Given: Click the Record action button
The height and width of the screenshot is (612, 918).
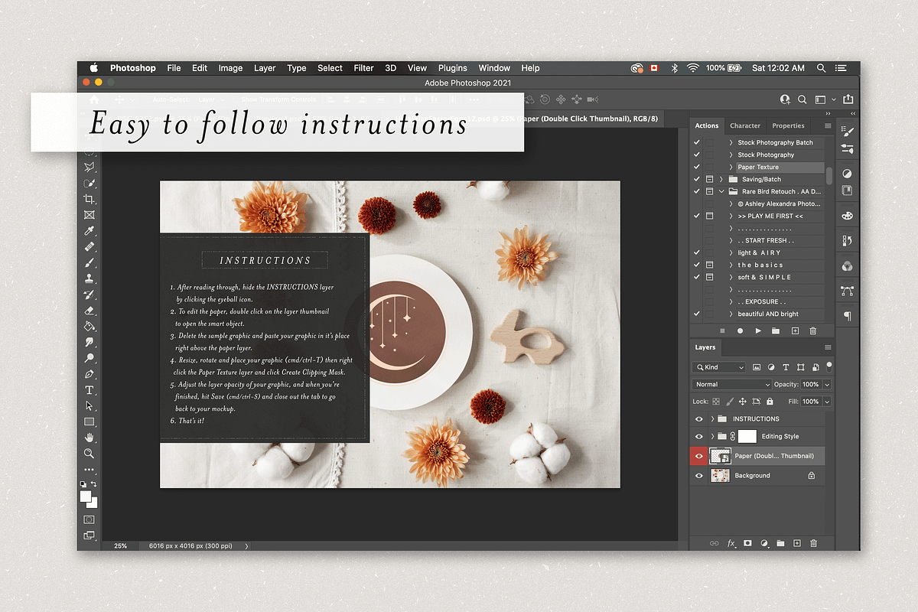Looking at the screenshot, I should (740, 330).
